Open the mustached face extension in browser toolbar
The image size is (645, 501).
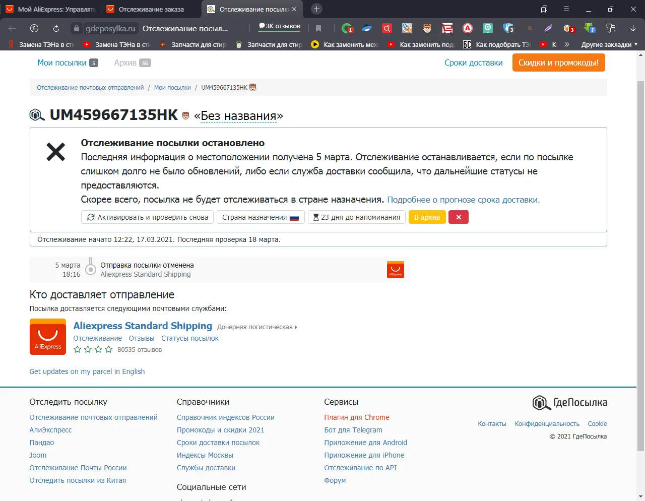tap(427, 29)
